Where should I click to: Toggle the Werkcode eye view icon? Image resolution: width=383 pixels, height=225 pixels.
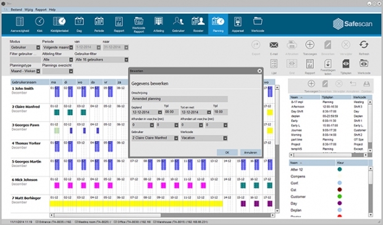(x=364, y=63)
